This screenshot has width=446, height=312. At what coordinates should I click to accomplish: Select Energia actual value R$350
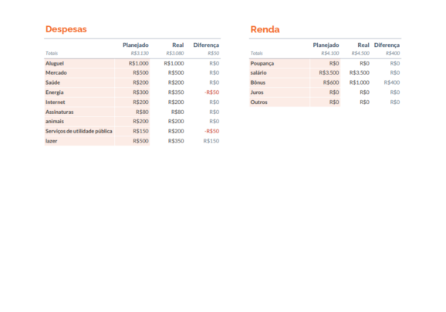point(176,92)
